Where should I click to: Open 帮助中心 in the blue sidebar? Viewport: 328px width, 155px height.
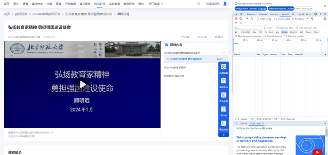tap(224, 83)
